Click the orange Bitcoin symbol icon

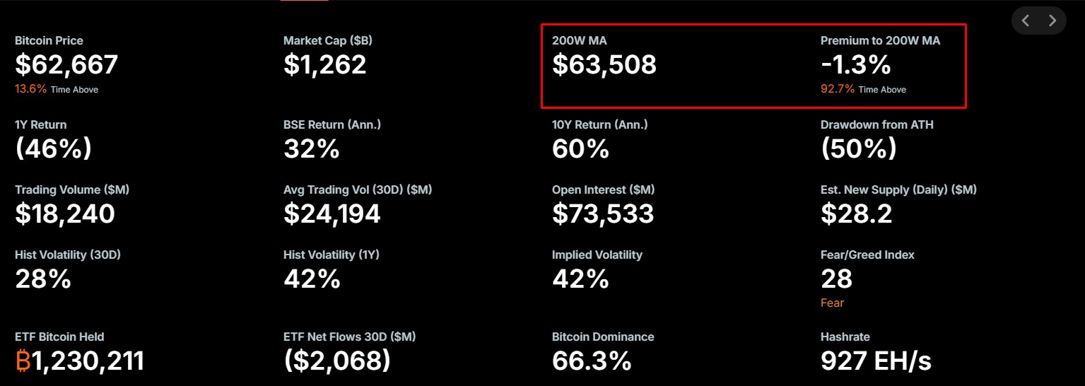pos(23,361)
